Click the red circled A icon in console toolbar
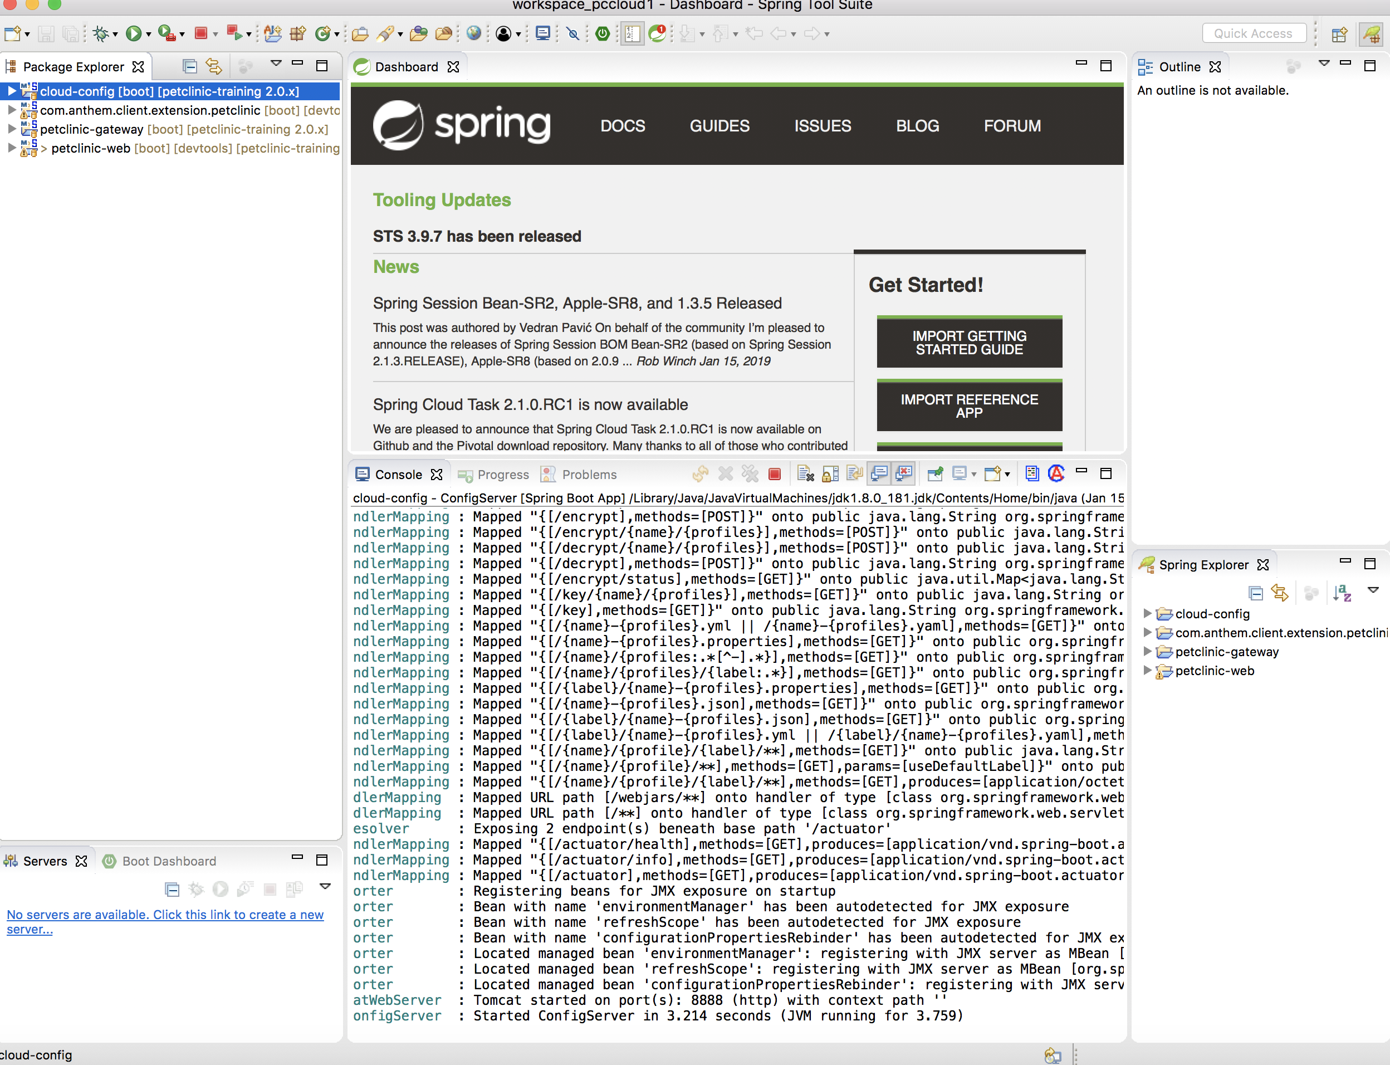The width and height of the screenshot is (1390, 1065). point(1056,473)
